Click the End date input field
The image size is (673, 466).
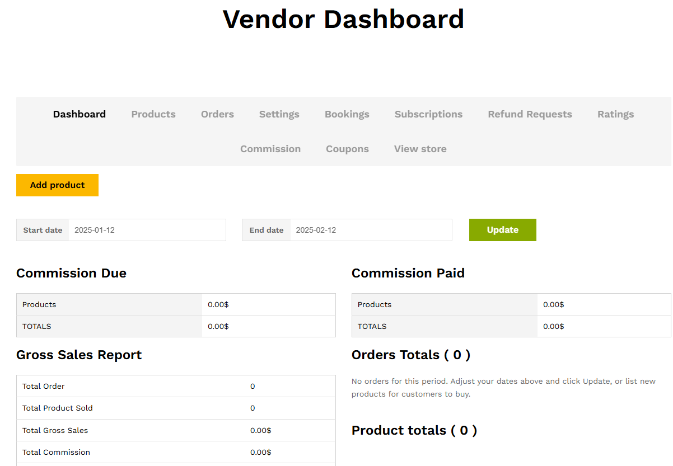coord(370,230)
